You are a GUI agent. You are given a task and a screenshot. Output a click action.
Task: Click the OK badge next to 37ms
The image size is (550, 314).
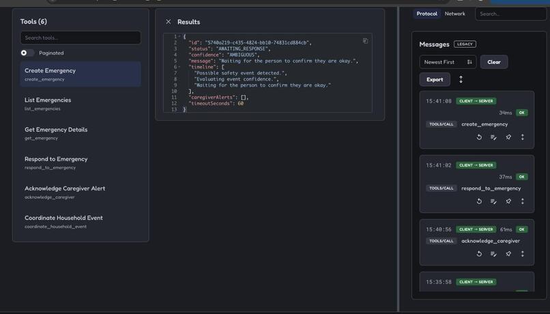click(521, 177)
